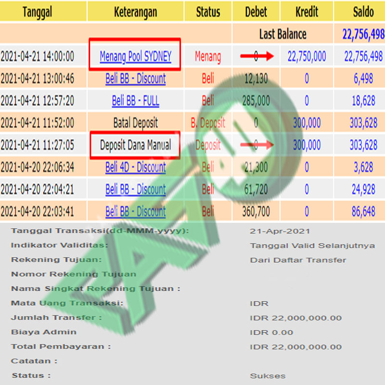
Task: Click the Indikator Validitas label
Action: point(60,245)
